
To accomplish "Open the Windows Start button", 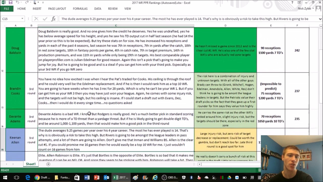I will pyautogui.click(x=5, y=177).
